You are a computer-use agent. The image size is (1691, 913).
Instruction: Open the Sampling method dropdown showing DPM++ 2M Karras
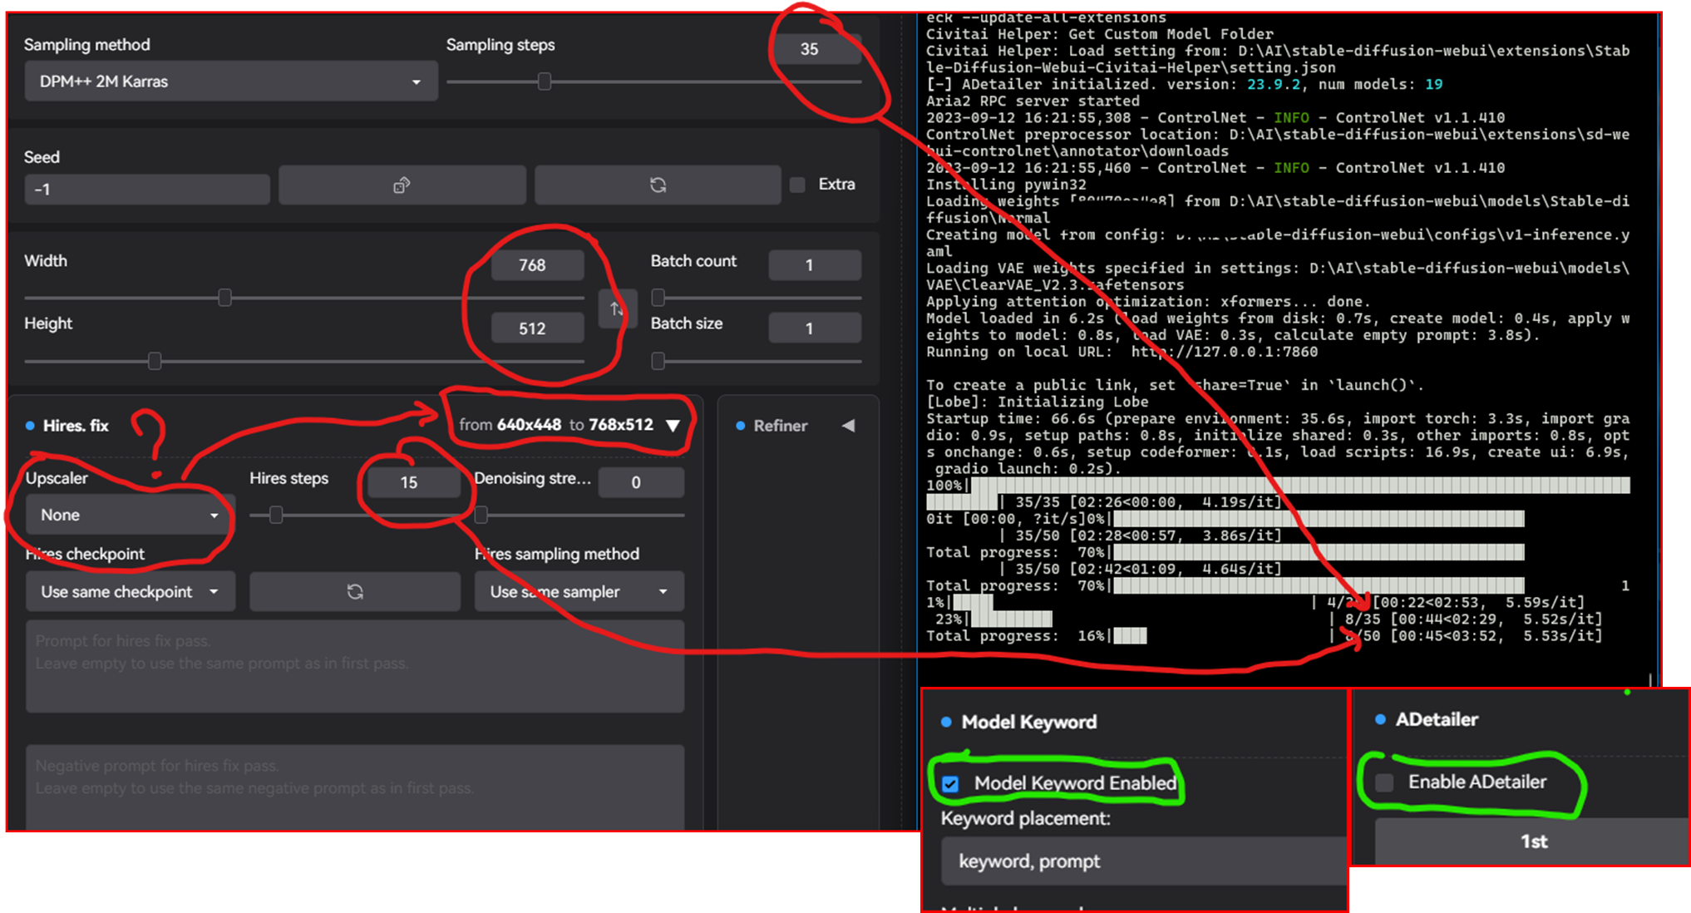(x=230, y=81)
